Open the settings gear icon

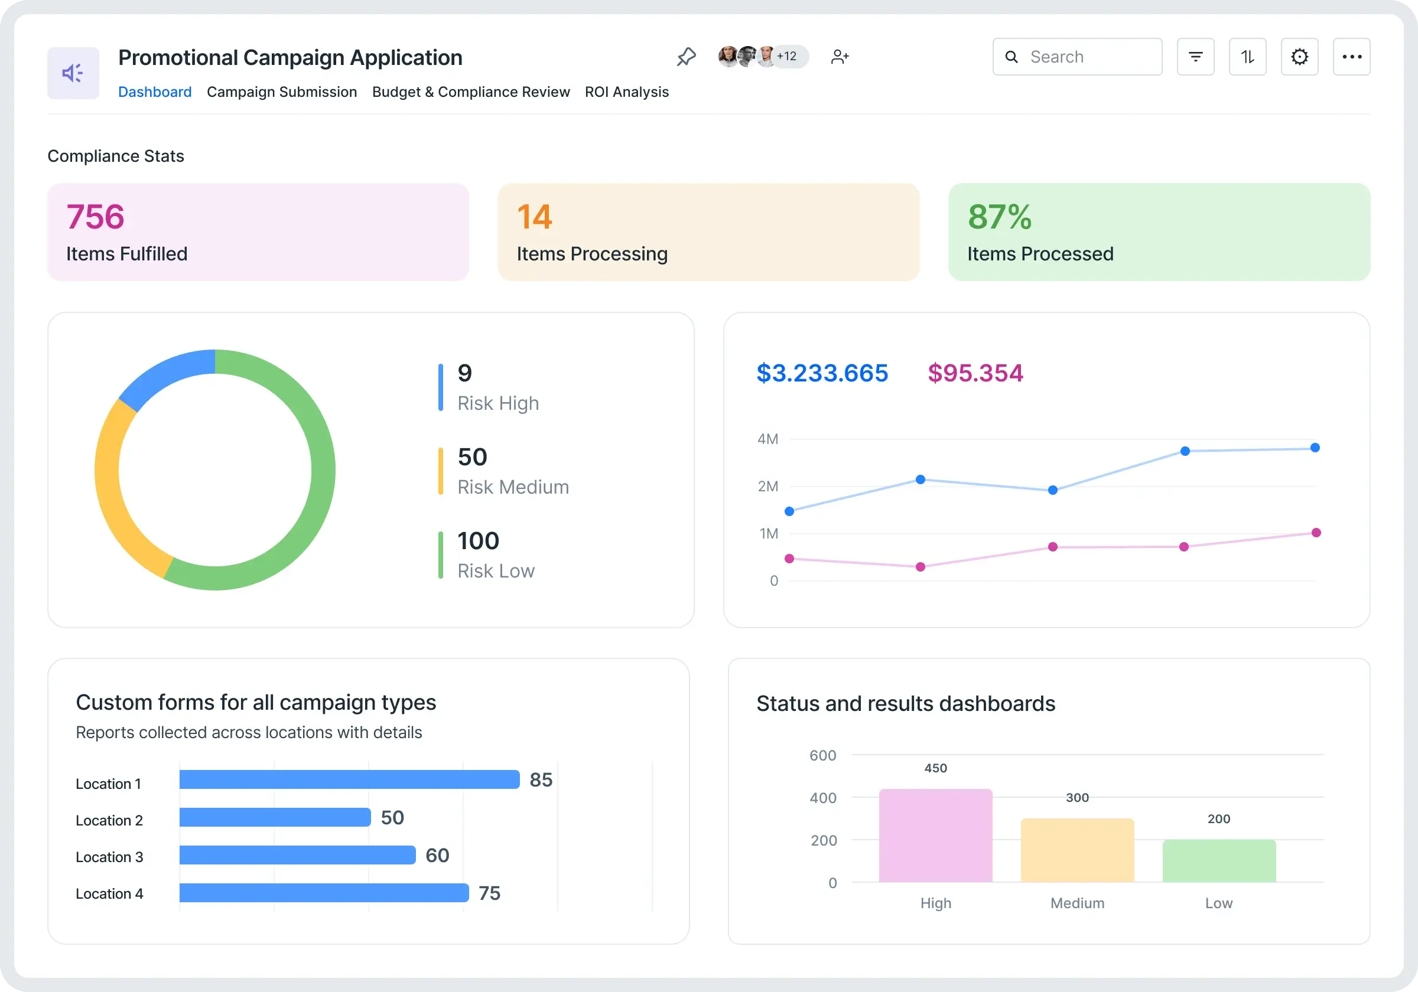[1299, 57]
